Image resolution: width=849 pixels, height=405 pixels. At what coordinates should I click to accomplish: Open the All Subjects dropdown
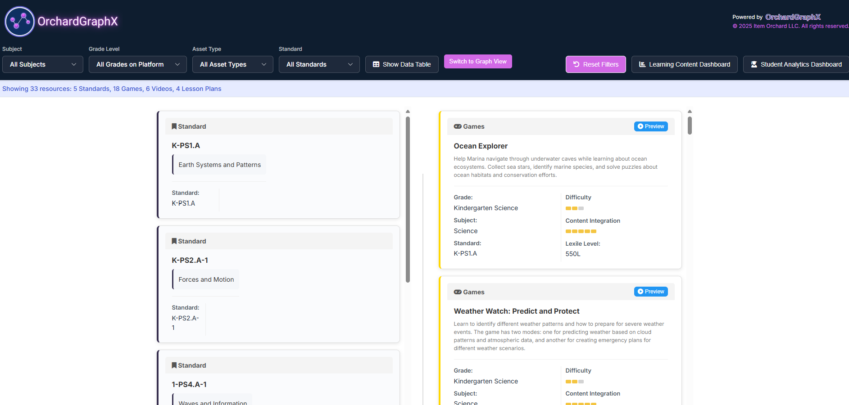click(x=43, y=64)
